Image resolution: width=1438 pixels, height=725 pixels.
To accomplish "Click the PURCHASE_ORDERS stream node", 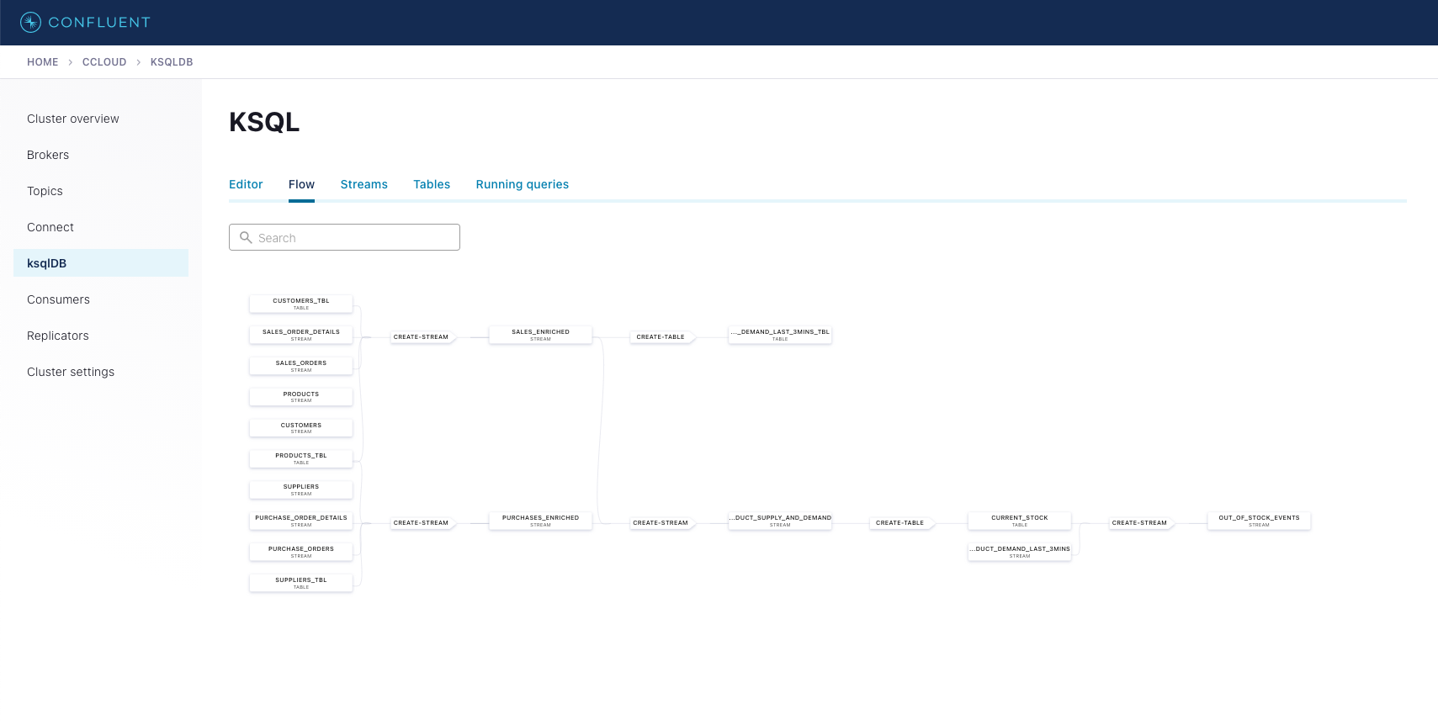I will pos(301,552).
